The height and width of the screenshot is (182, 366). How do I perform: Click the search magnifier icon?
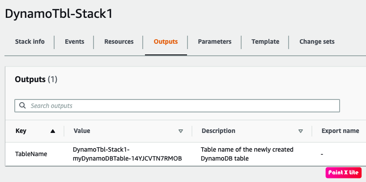[22, 106]
